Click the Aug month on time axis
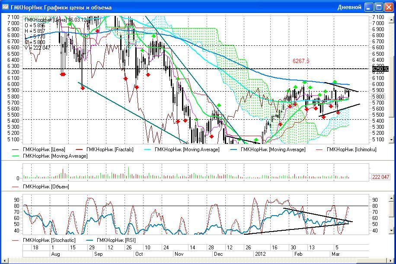 pyautogui.click(x=55, y=254)
